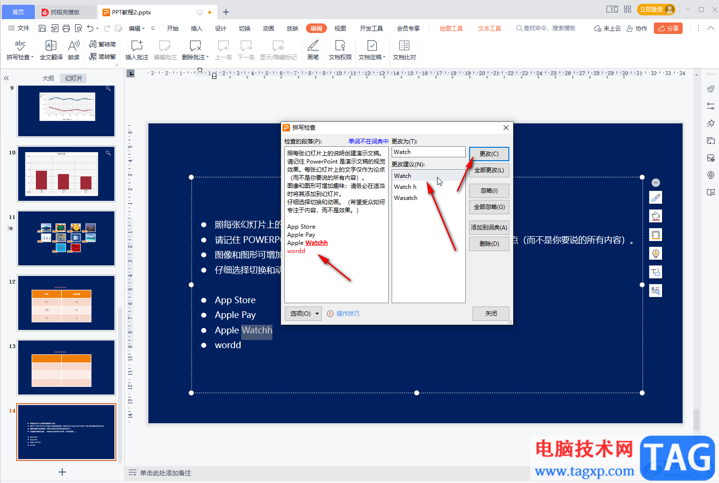This screenshot has width=719, height=483.
Task: Click the print icon in quick toolbar
Action: (x=67, y=28)
